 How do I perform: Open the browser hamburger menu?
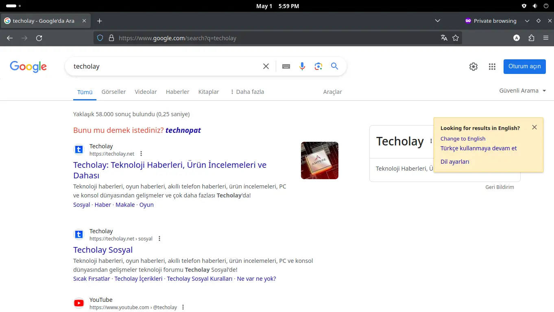pos(546,38)
